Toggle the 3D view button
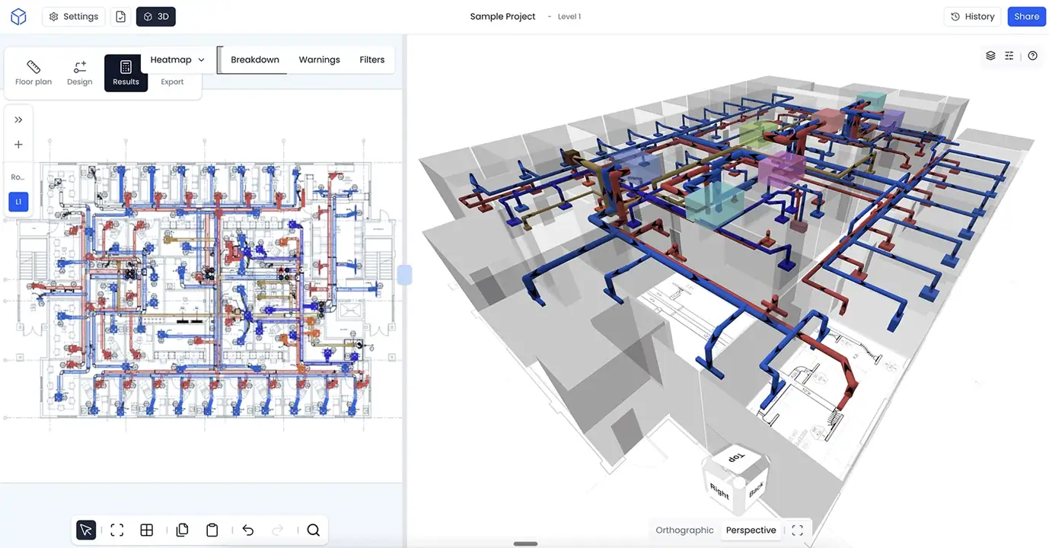 (x=156, y=17)
